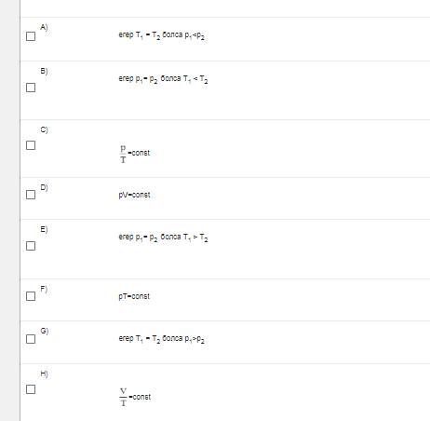The height and width of the screenshot is (421, 430).
Task: Click the H) option label
Action: pos(44,373)
